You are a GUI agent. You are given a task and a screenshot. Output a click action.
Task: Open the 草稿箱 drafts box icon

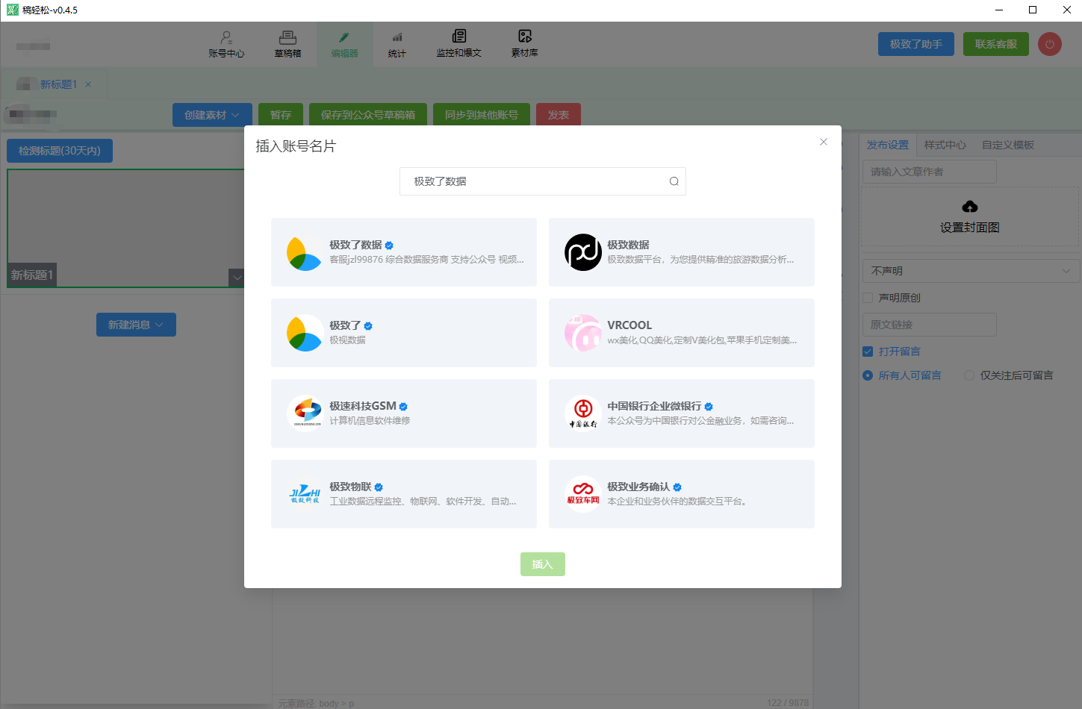tap(287, 37)
